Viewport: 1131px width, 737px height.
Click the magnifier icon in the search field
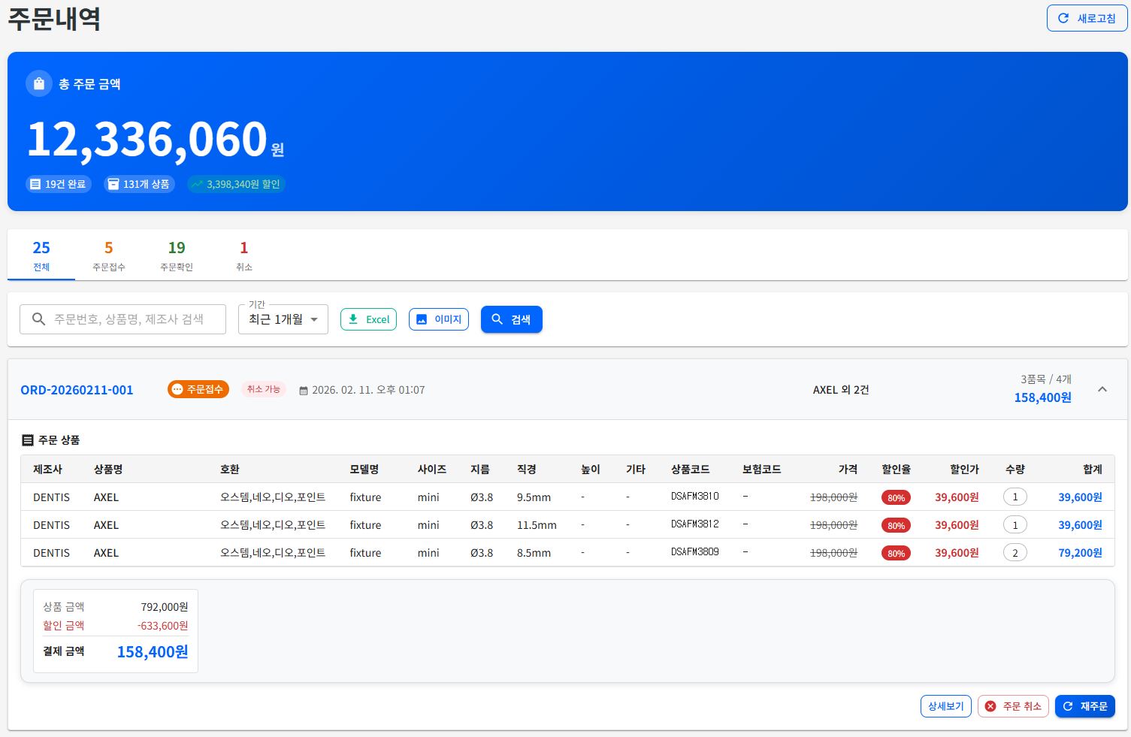pos(39,319)
